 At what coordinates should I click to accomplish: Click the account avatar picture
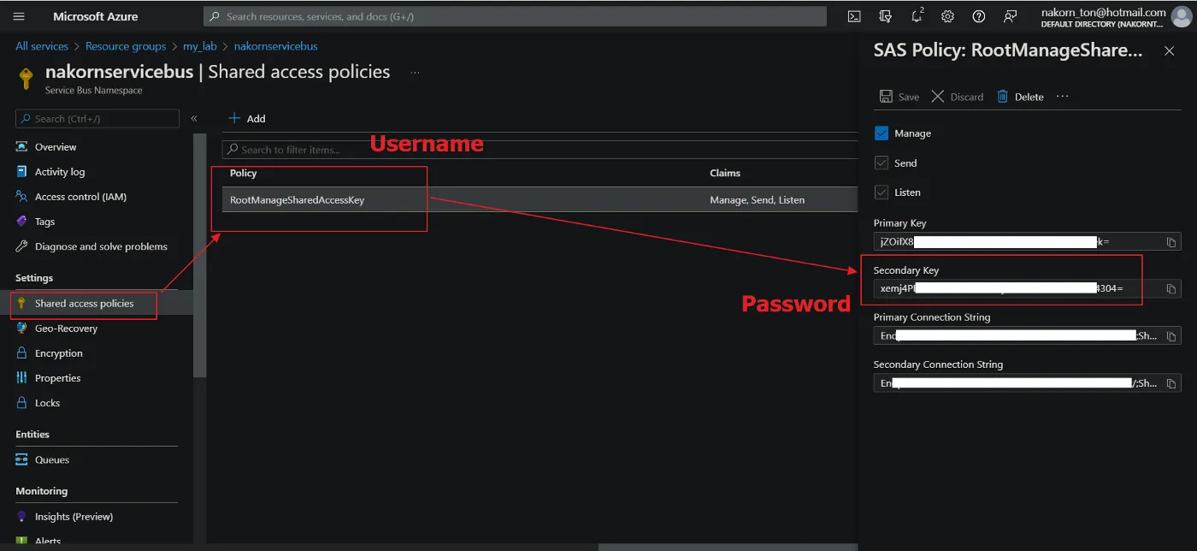1181,16
